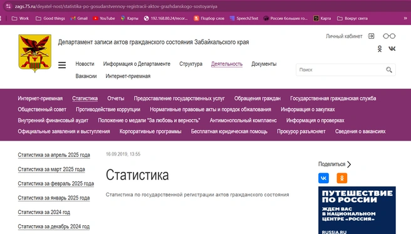Open the Россия больших го... bookmark

(286, 18)
